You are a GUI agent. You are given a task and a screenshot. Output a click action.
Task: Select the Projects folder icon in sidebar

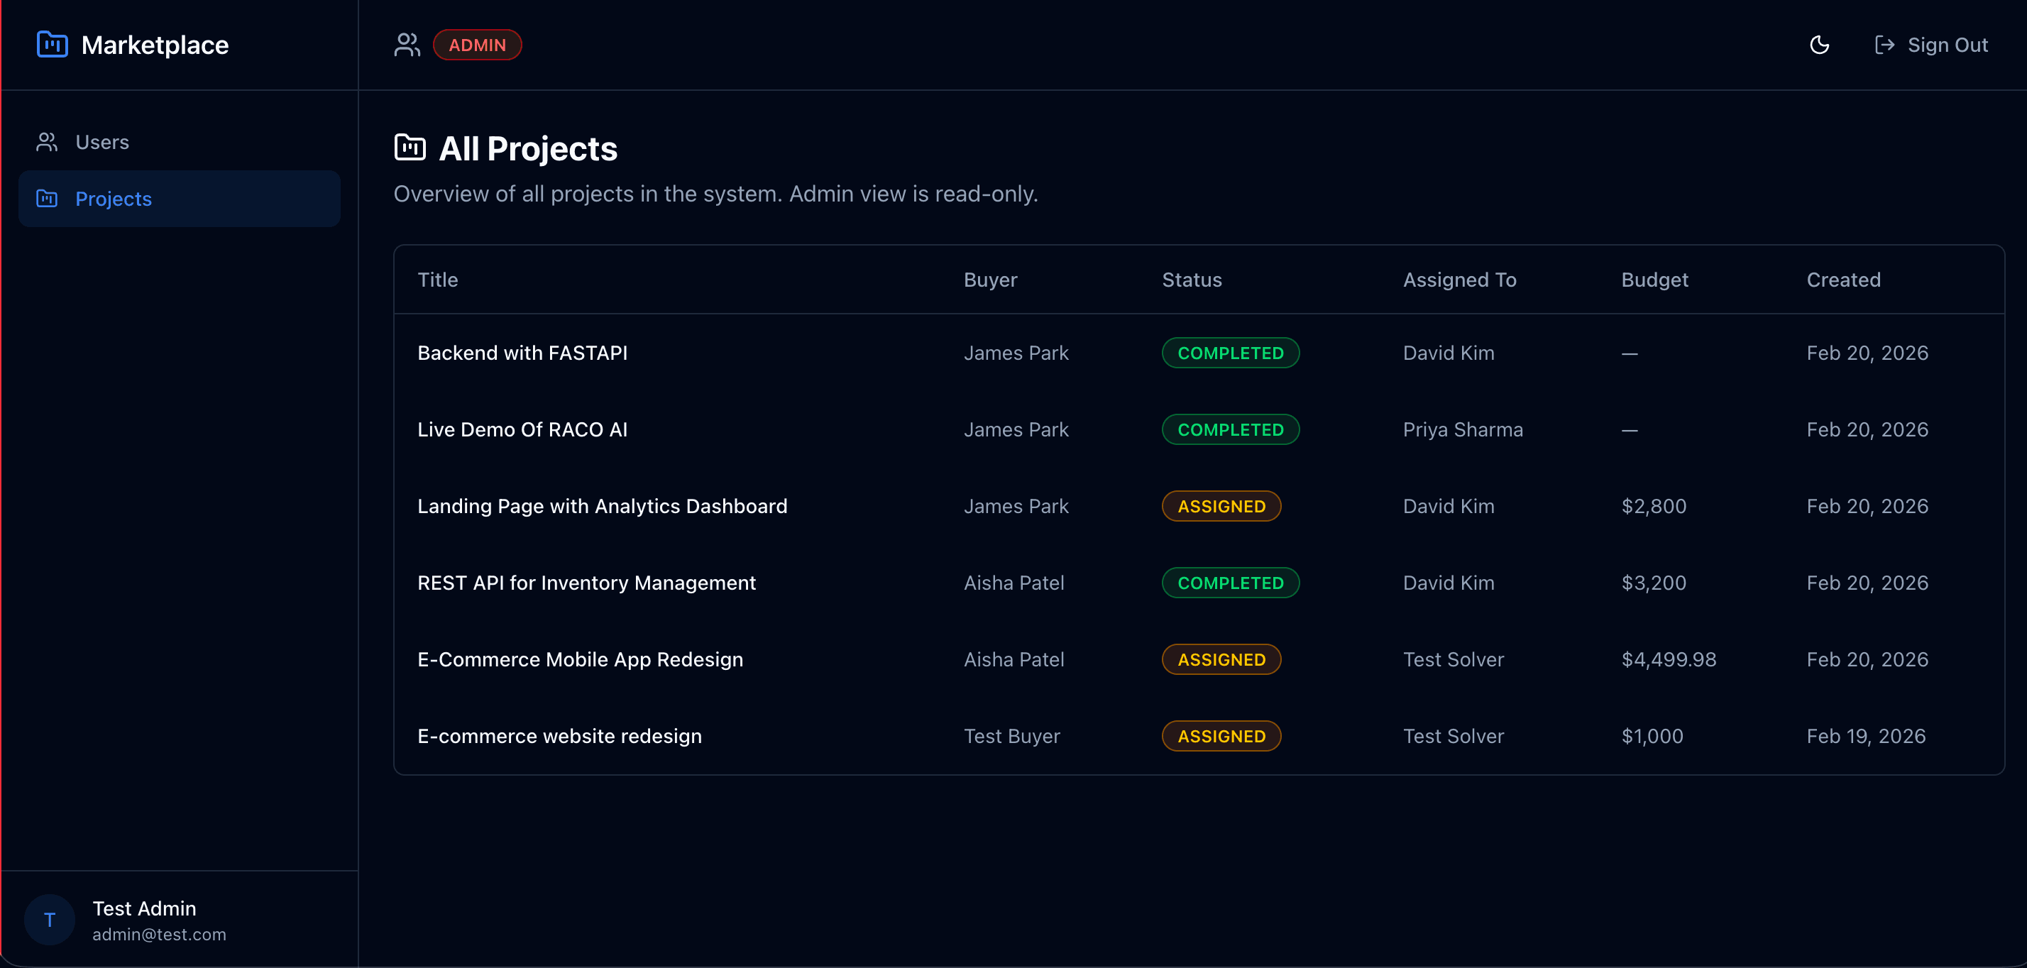point(46,198)
